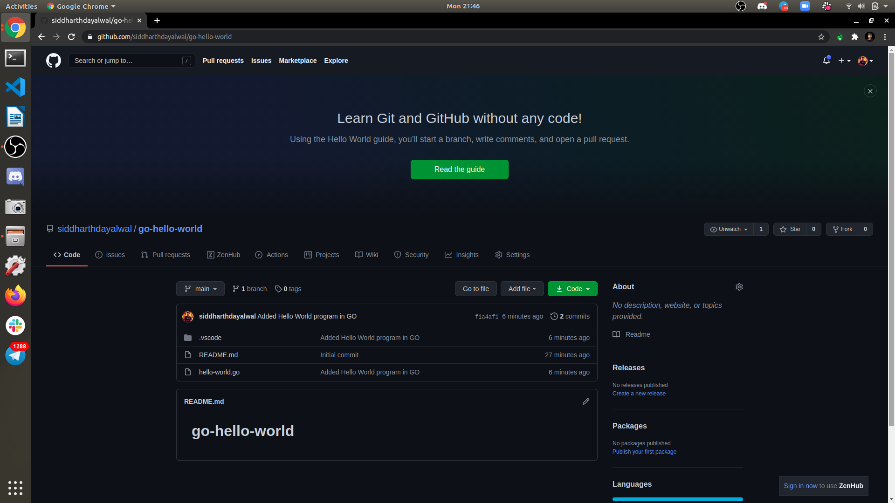The width and height of the screenshot is (895, 503).
Task: Reload the page
Action: 71,37
